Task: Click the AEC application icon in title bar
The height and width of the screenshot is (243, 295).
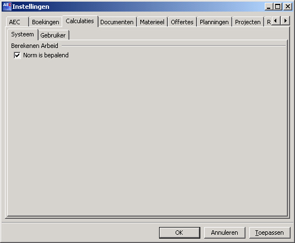Action: pyautogui.click(x=7, y=7)
